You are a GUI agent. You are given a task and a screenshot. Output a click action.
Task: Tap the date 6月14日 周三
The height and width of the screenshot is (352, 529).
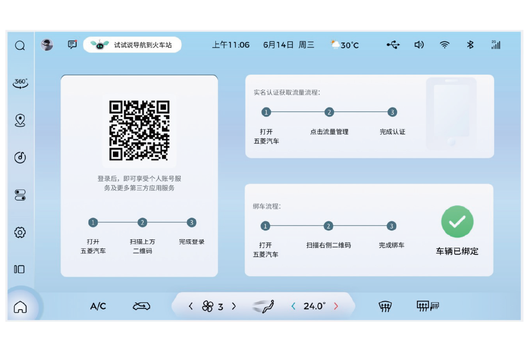(x=289, y=45)
